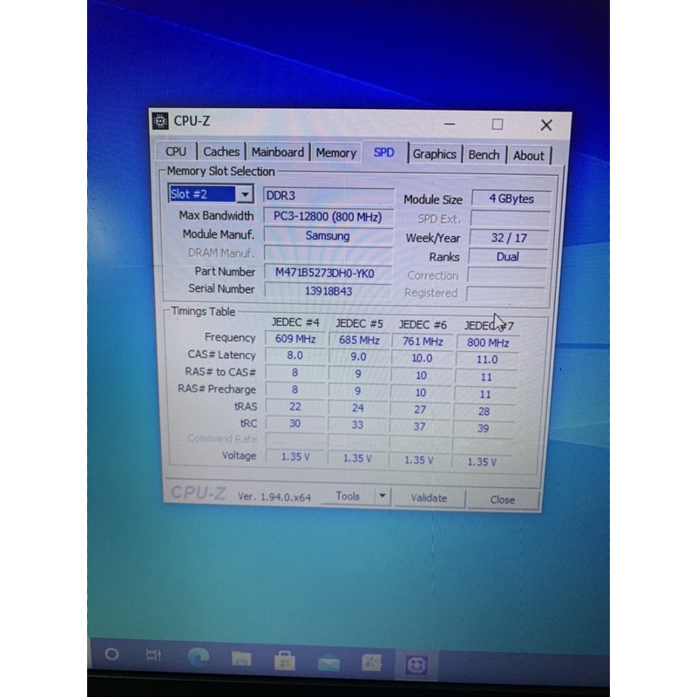This screenshot has width=697, height=697.
Task: Select the Memory tab
Action: point(336,152)
